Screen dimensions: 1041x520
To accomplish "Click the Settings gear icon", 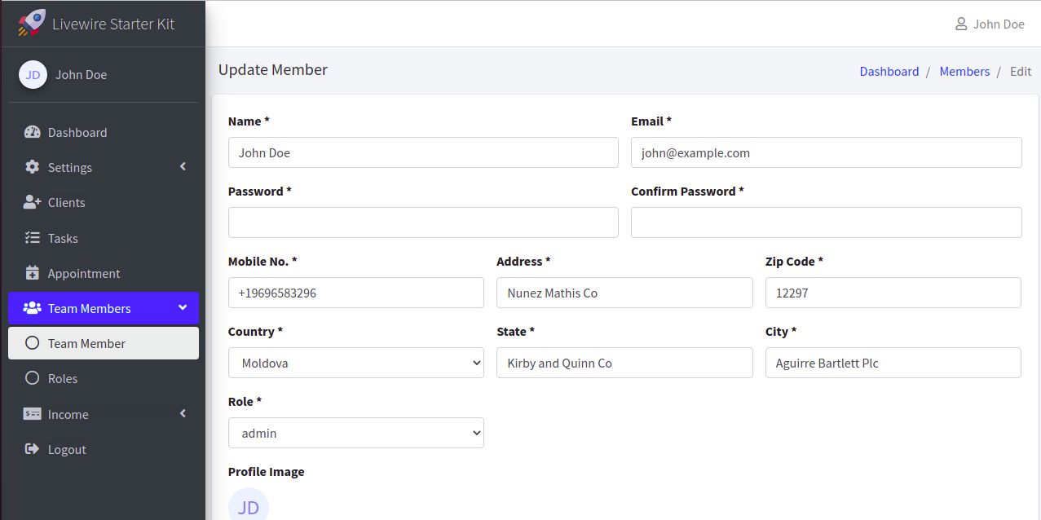I will click(x=33, y=167).
